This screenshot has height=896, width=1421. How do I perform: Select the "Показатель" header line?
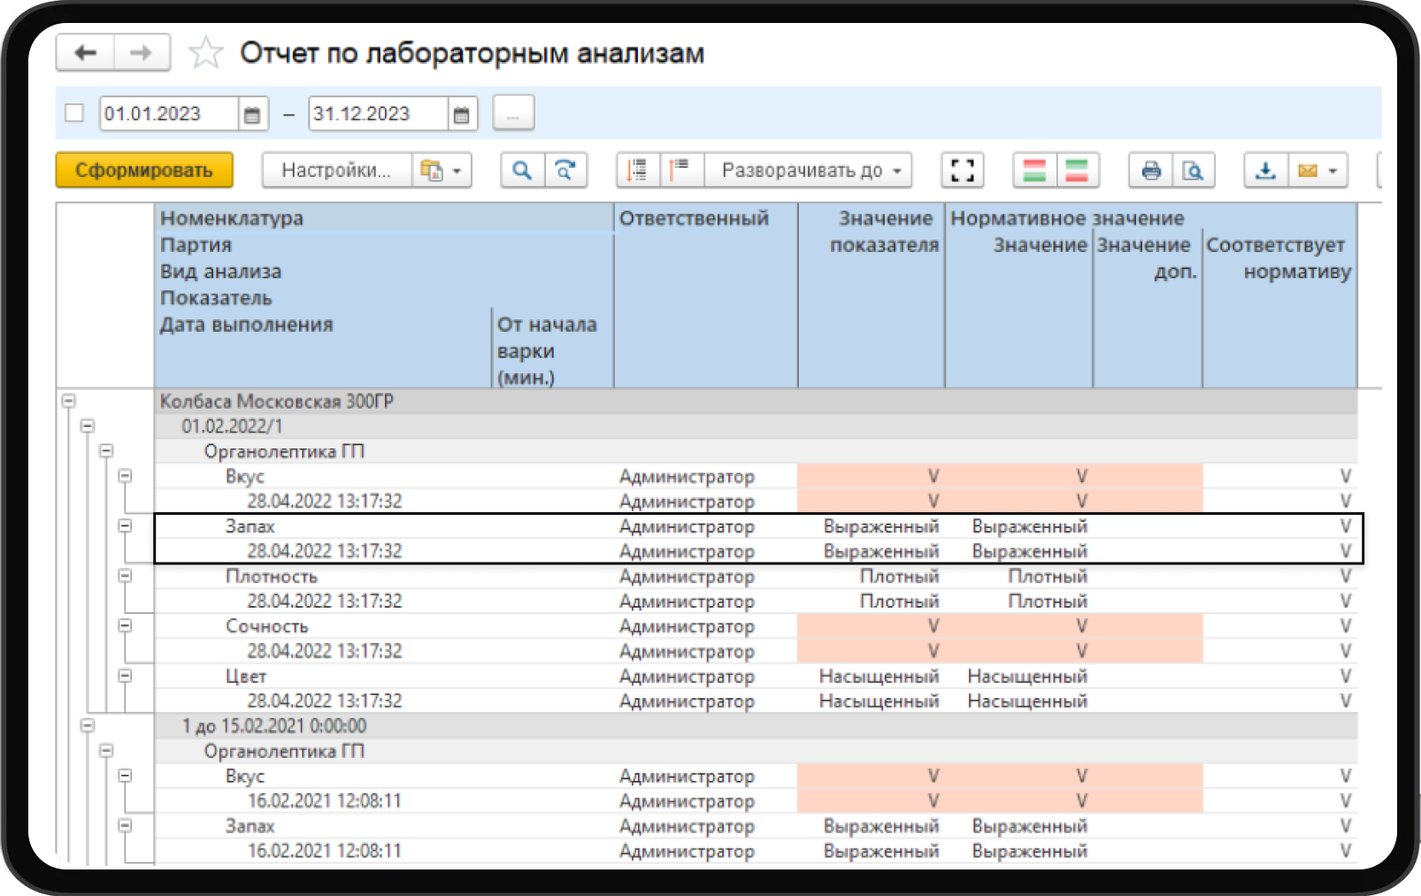216,297
